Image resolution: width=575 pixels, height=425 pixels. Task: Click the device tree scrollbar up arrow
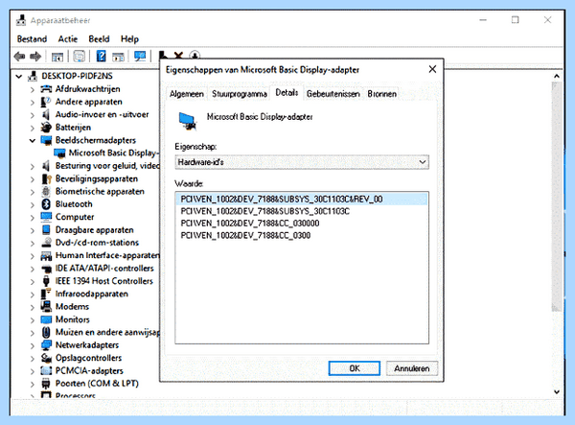click(557, 76)
